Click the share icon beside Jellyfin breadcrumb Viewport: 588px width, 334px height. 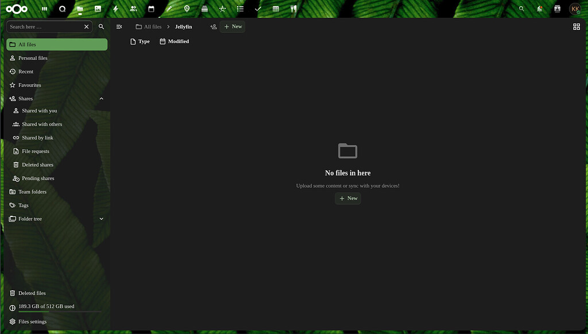[214, 26]
